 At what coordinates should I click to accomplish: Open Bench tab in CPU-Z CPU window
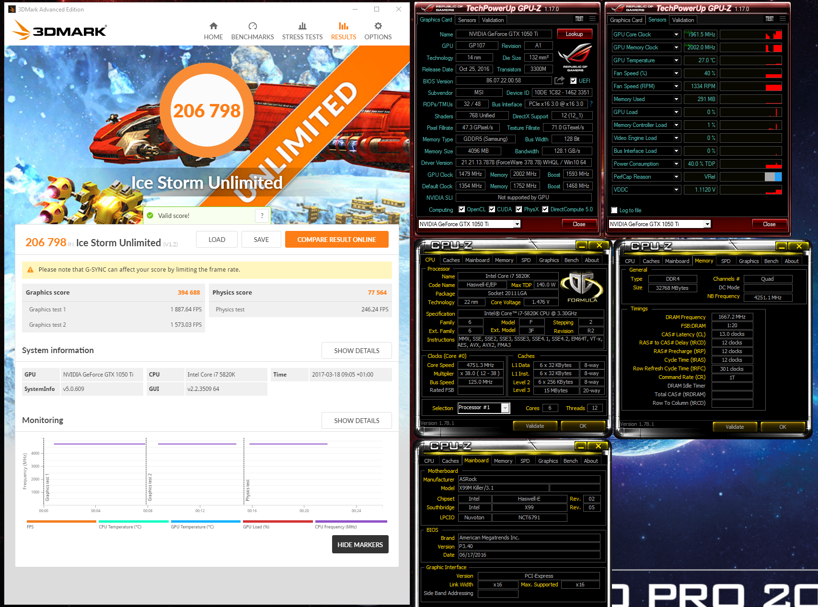click(x=571, y=260)
